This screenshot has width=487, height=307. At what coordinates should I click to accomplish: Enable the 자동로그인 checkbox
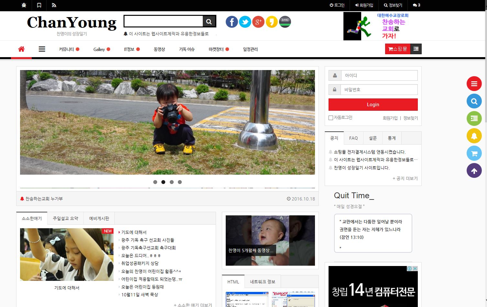click(330, 118)
